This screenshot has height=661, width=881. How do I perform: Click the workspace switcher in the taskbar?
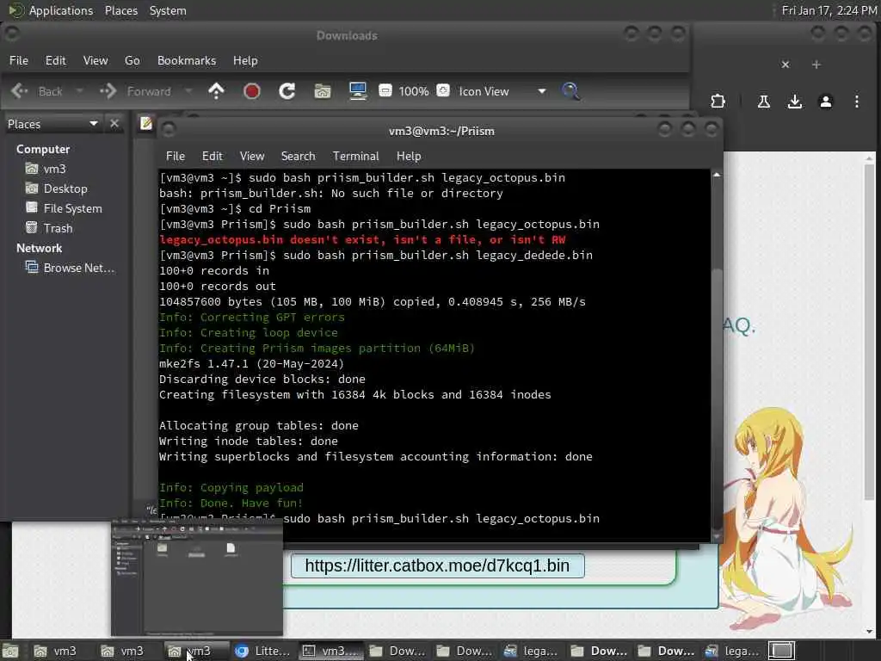782,651
